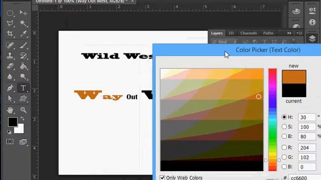Viewport: 321px width, 180px height.
Task: Click the vertical hue spectrum slider
Action: [272, 120]
